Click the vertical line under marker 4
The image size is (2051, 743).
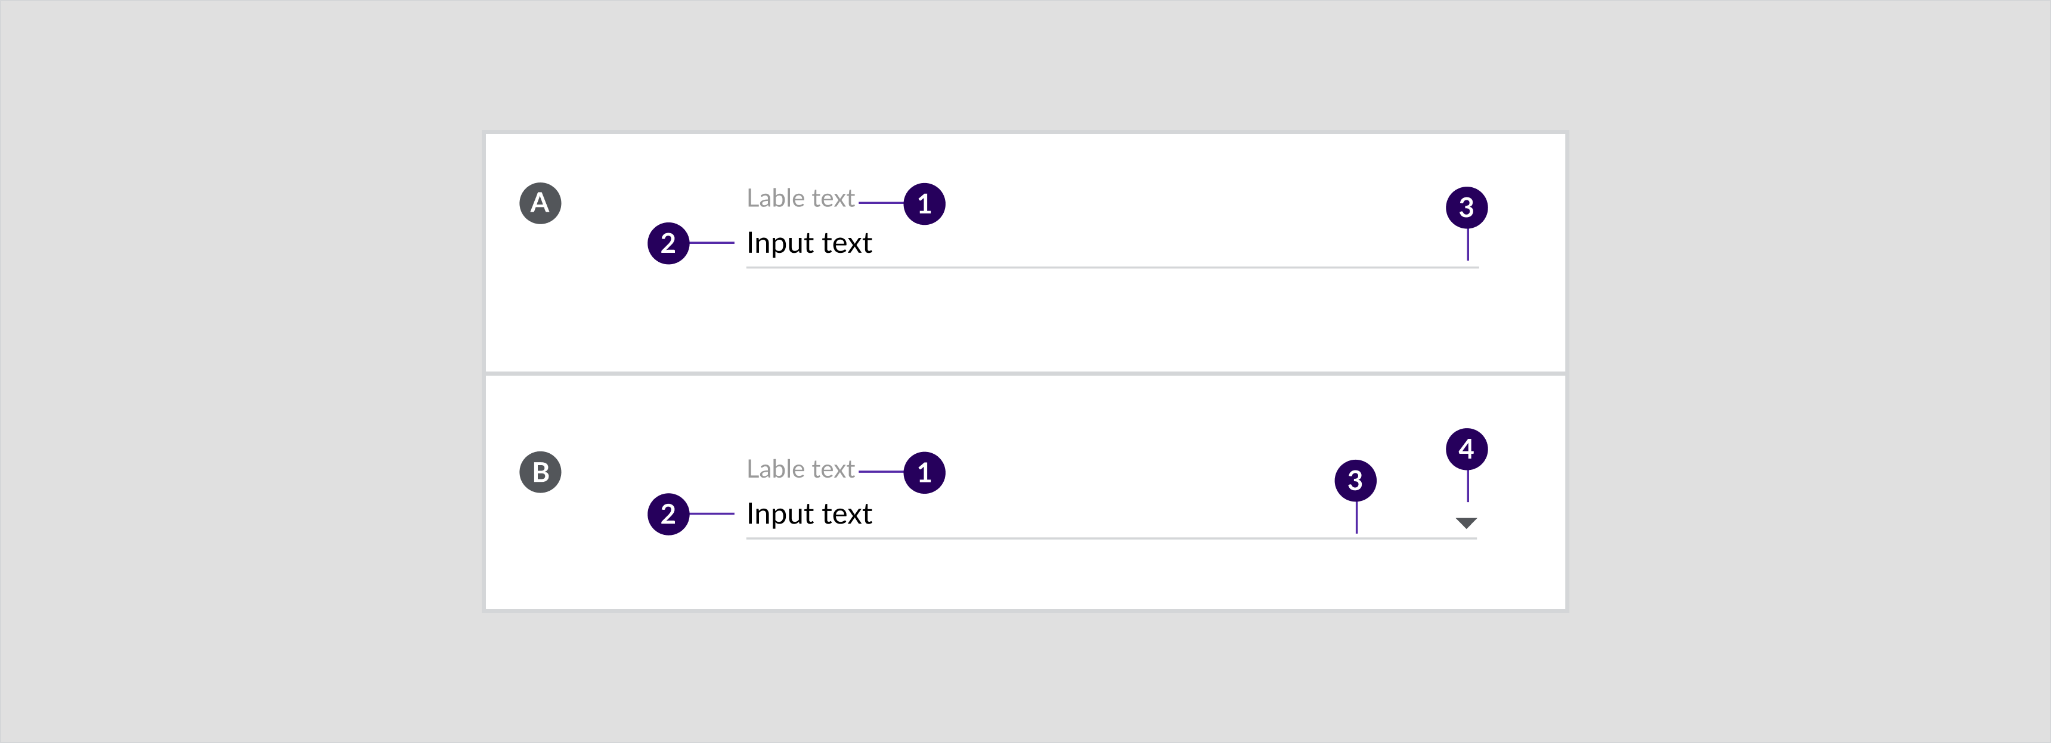[x=1467, y=486]
